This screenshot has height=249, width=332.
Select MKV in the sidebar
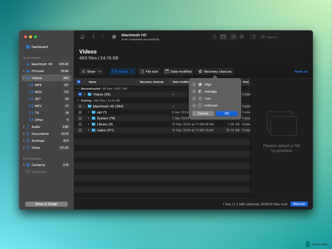pyautogui.click(x=38, y=106)
